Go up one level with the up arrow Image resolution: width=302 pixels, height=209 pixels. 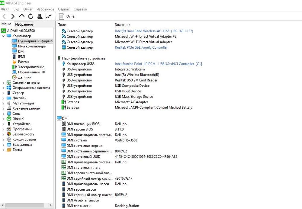coord(22,16)
